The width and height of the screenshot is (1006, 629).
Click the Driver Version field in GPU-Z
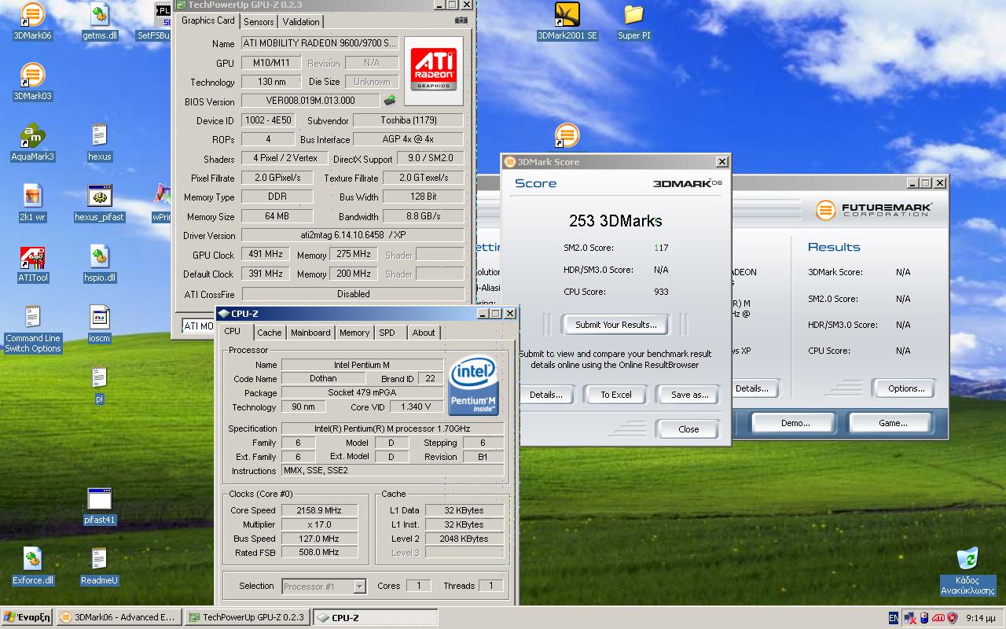pos(352,235)
